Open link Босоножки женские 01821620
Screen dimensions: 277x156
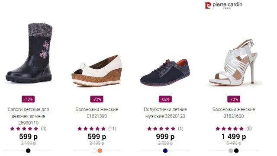coord(234,113)
